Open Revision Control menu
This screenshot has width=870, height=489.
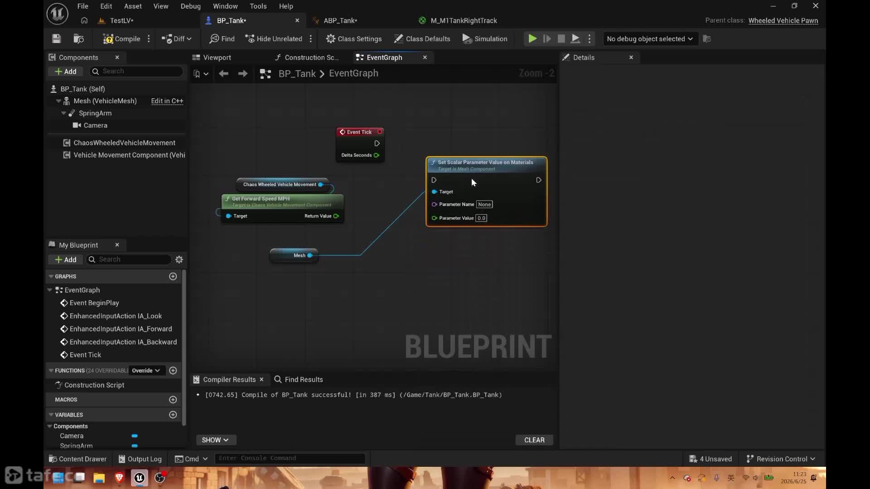tap(781, 459)
